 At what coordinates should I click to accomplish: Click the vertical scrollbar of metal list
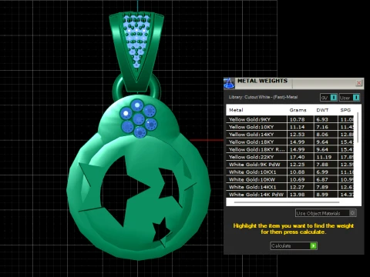(358, 128)
